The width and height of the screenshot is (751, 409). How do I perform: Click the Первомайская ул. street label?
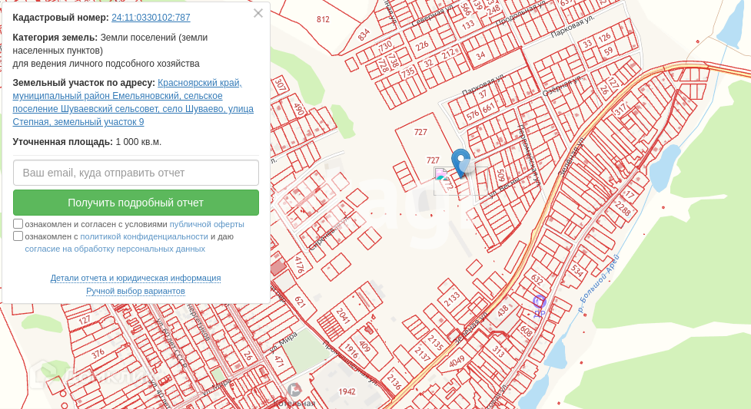click(530, 155)
